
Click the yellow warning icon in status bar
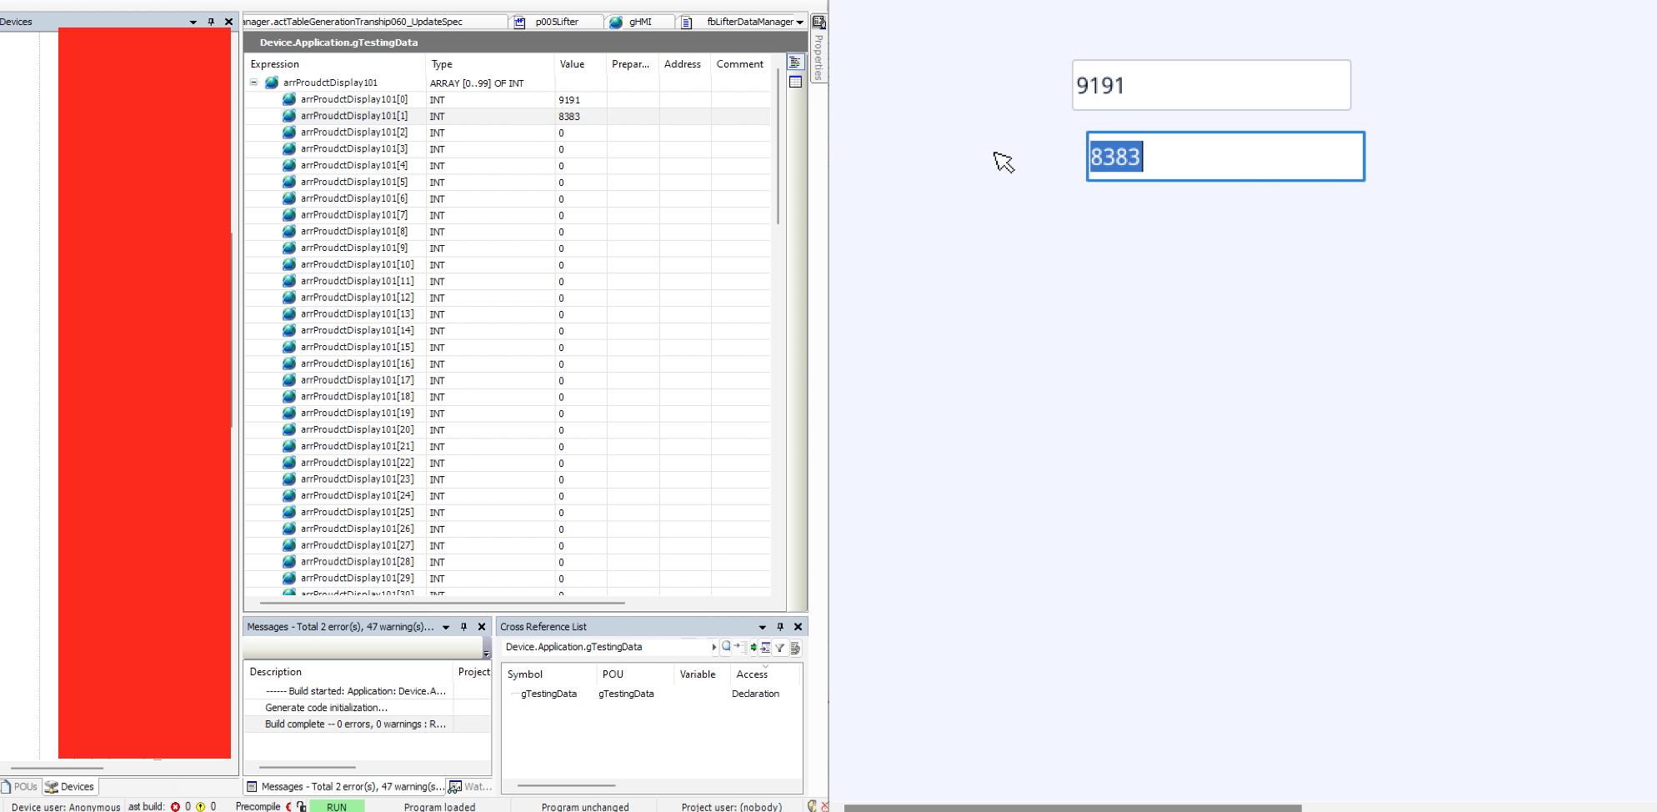(x=200, y=806)
